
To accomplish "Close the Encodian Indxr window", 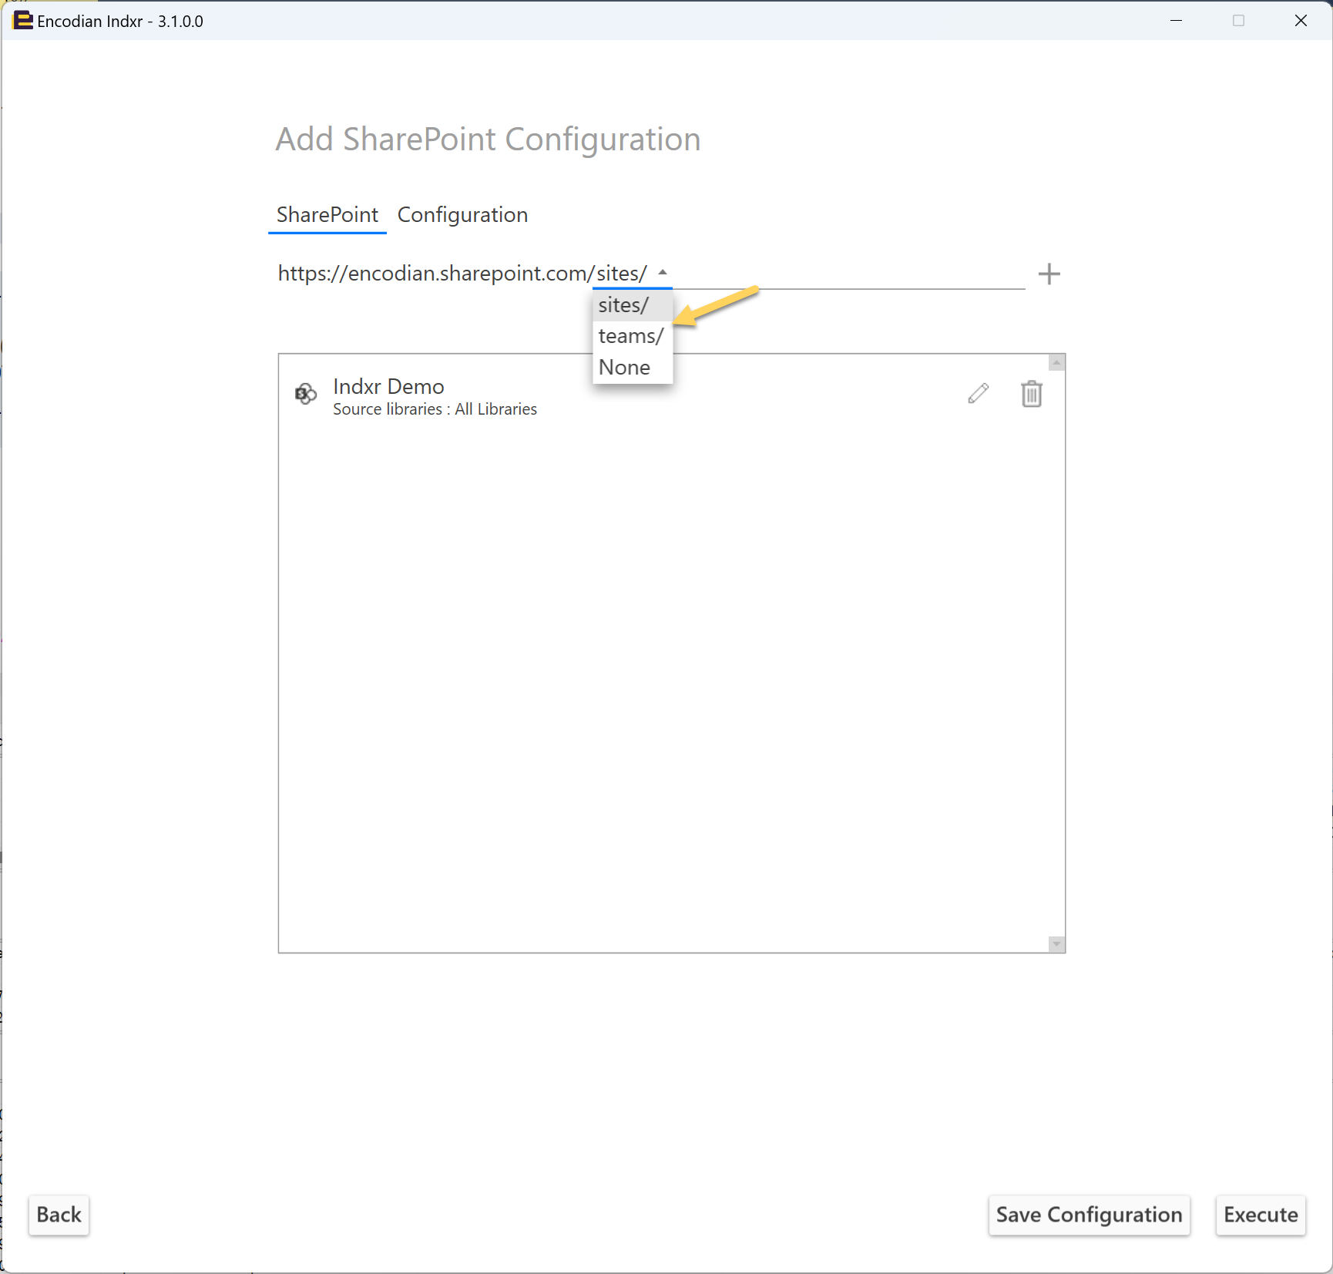I will (x=1301, y=21).
